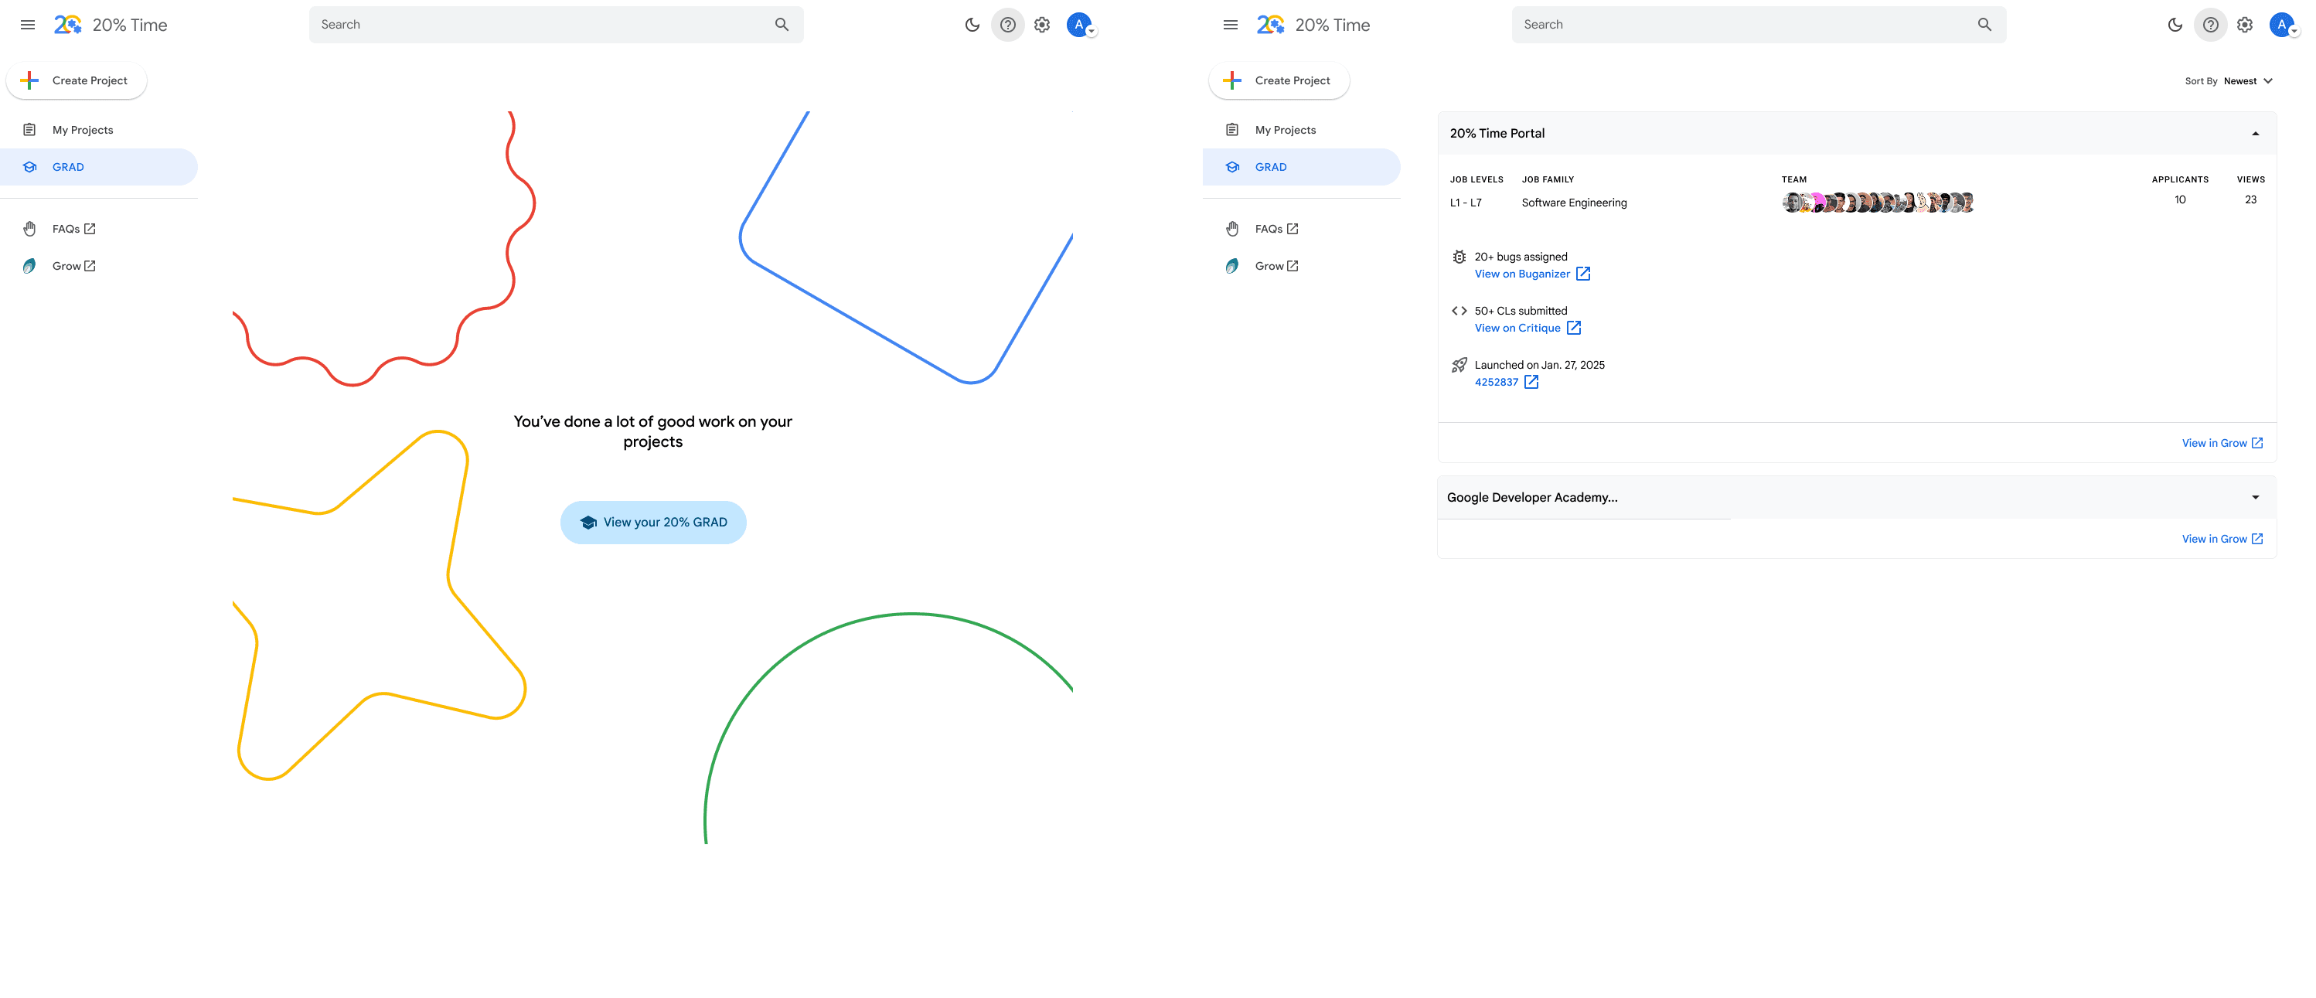
Task: Open Critique external link icon
Action: tap(1573, 329)
